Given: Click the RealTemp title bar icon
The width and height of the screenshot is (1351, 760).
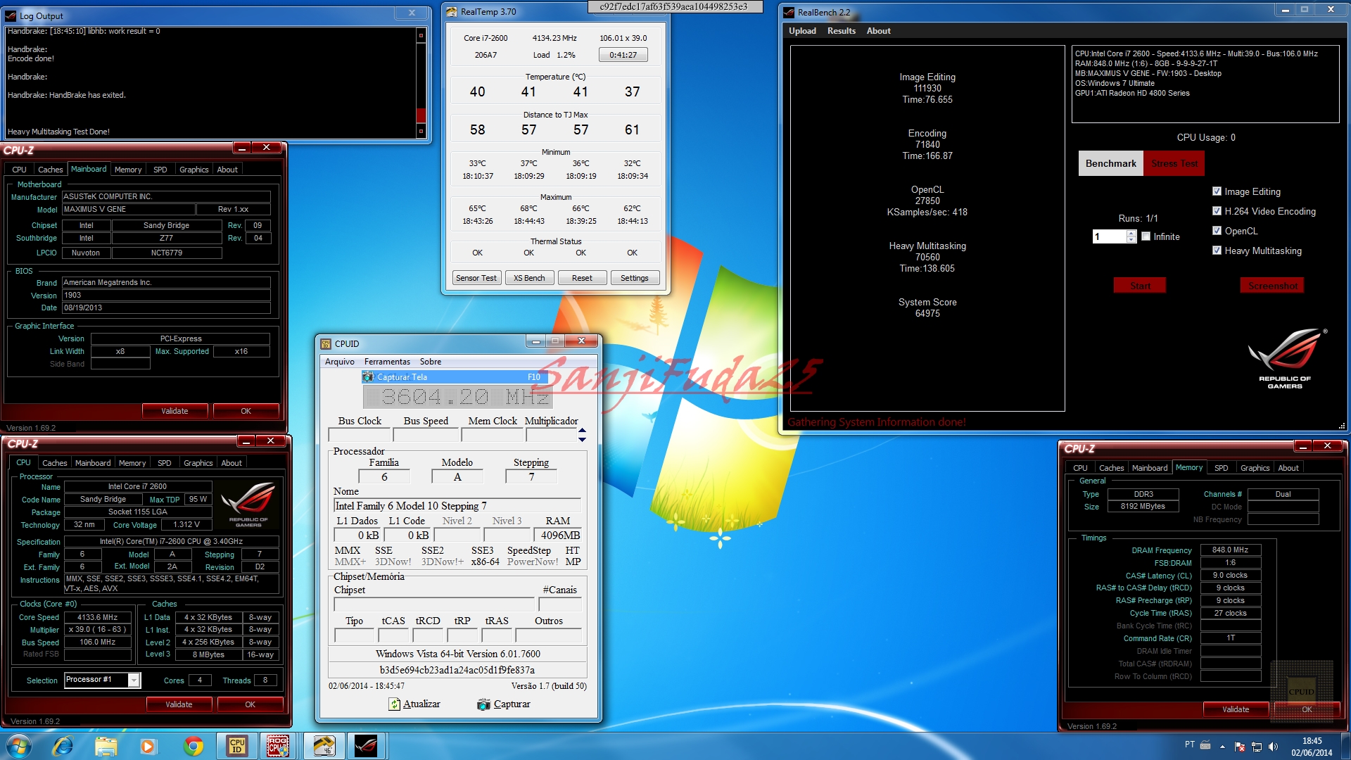Looking at the screenshot, I should click(x=452, y=12).
